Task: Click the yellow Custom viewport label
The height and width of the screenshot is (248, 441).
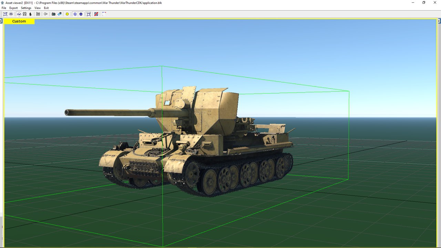Action: [19, 21]
